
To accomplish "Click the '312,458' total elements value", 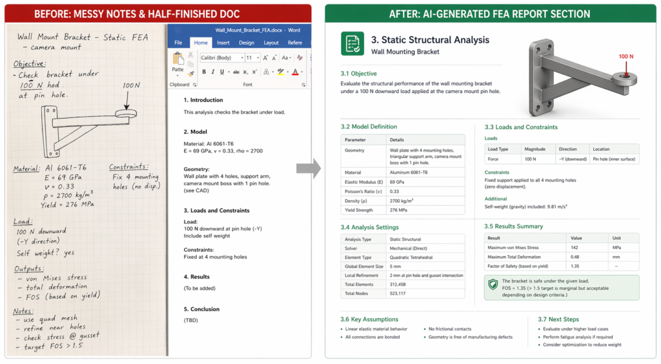I will 398,285.
